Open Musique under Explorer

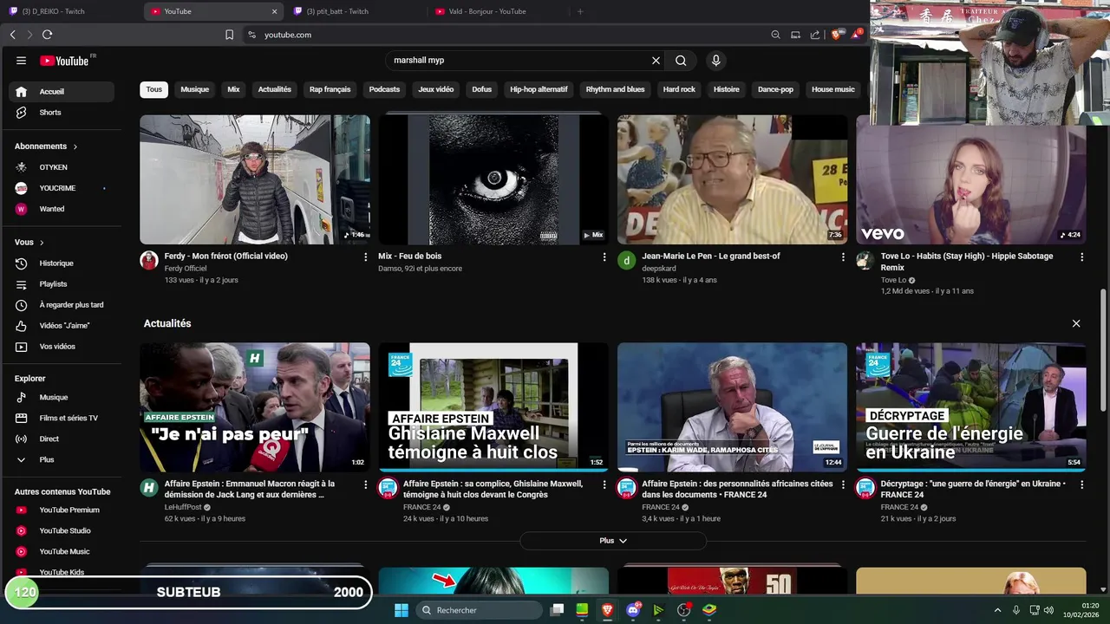[x=62, y=398]
